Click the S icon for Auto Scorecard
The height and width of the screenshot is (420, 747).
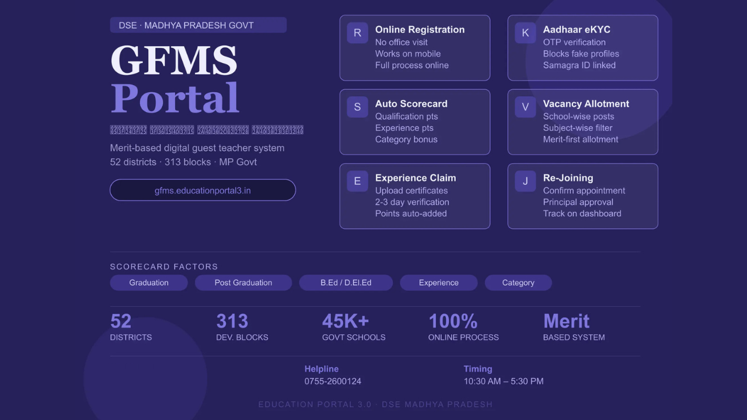tap(357, 107)
